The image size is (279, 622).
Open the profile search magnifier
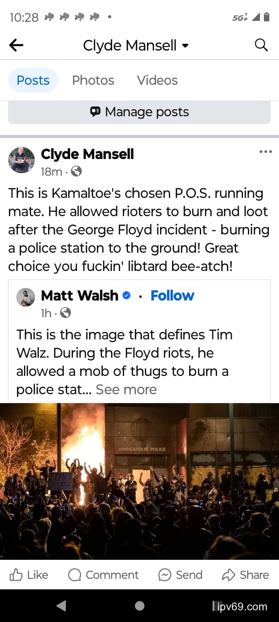(x=261, y=45)
